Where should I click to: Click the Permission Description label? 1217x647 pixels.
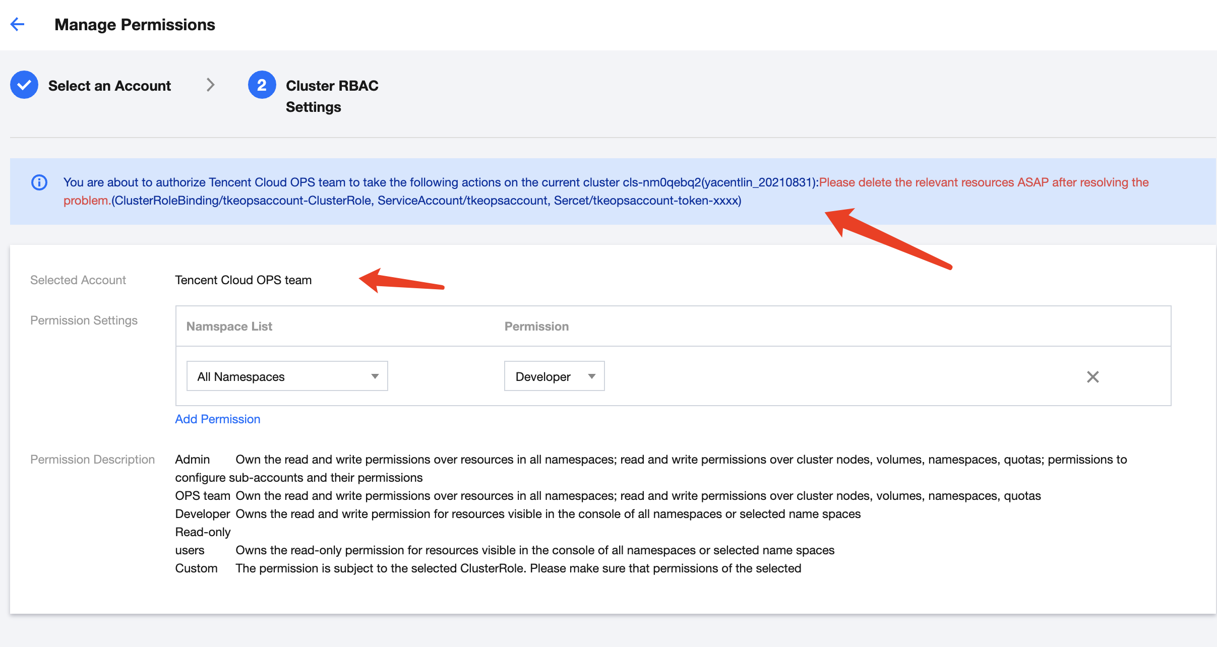[x=92, y=460]
